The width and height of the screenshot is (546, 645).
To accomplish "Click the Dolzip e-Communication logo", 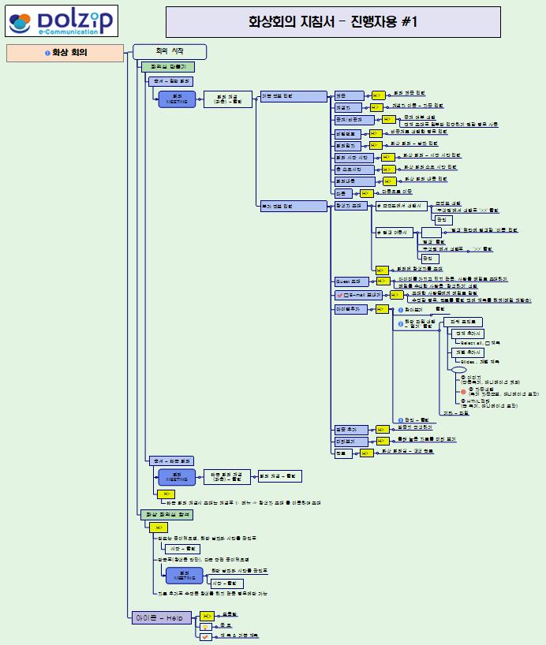I will point(60,21).
